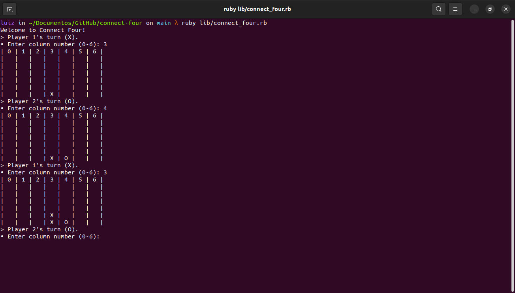Viewport: 515px width, 293px height.
Task: Select the line ending with column number 4
Action: pyautogui.click(x=54, y=108)
